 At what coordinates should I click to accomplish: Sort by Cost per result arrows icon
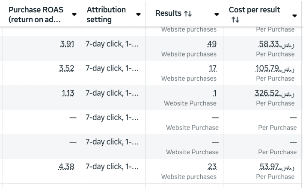(235, 20)
